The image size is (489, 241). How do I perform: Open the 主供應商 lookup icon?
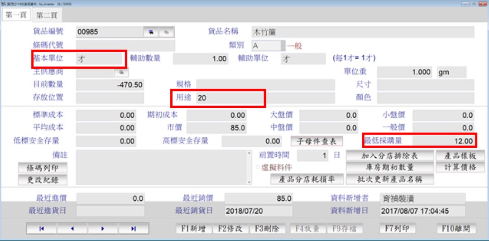coord(121,72)
